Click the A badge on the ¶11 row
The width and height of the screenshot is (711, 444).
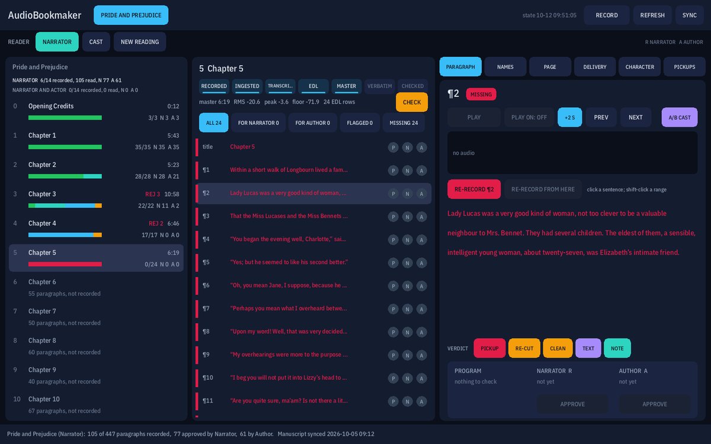[x=421, y=401]
